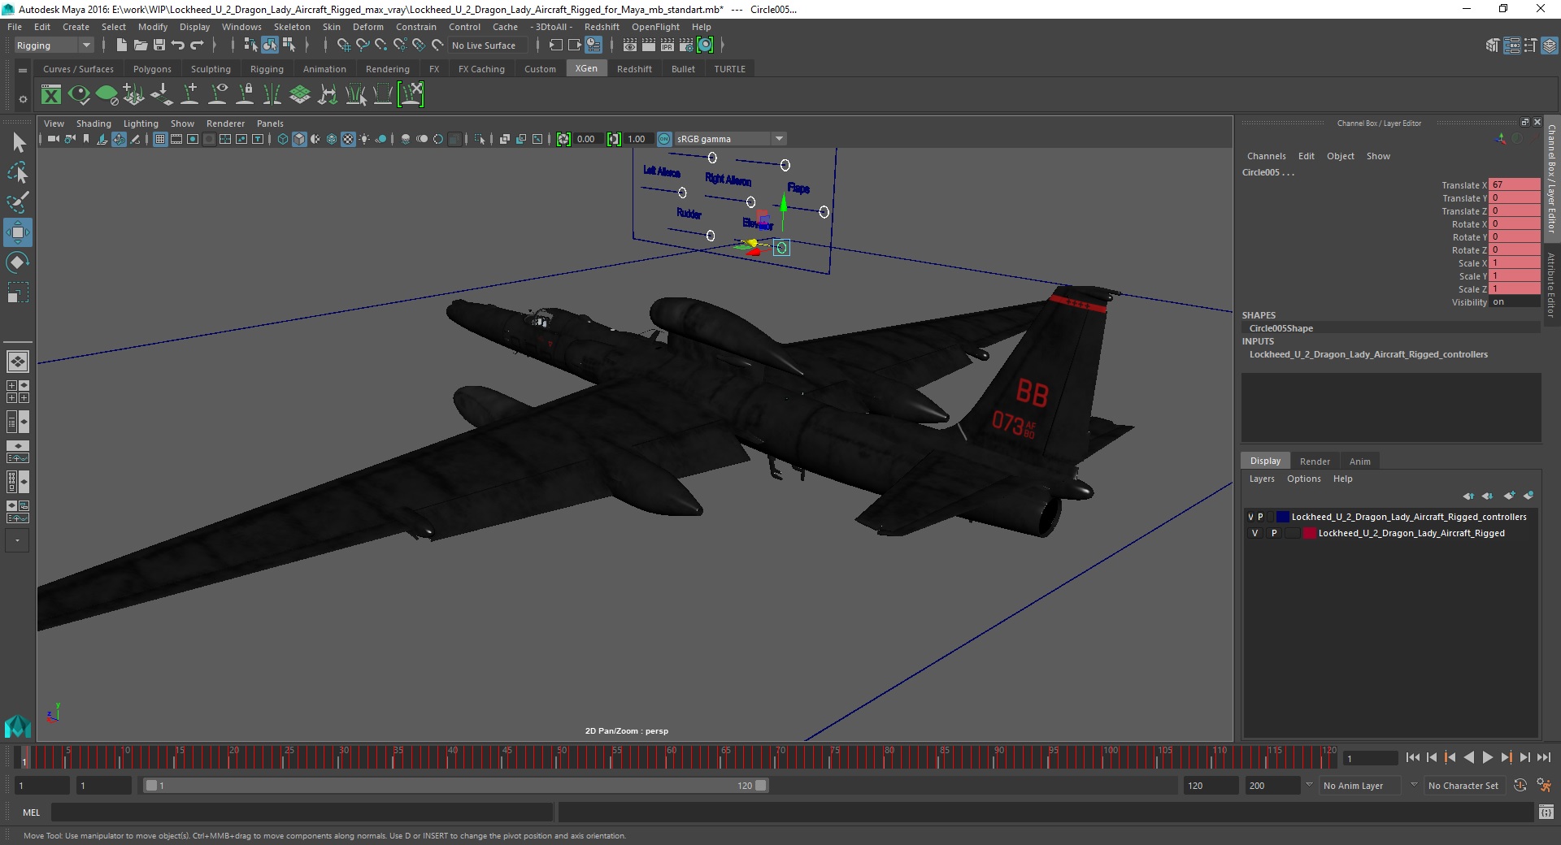Choose the Paint Selection tool
This screenshot has height=845, width=1561.
(x=18, y=201)
